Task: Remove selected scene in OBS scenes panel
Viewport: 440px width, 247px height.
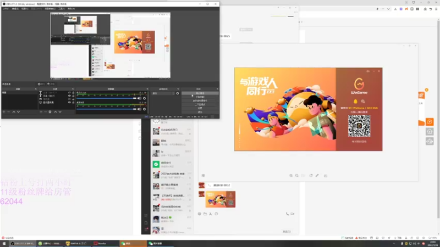Action: point(8,112)
